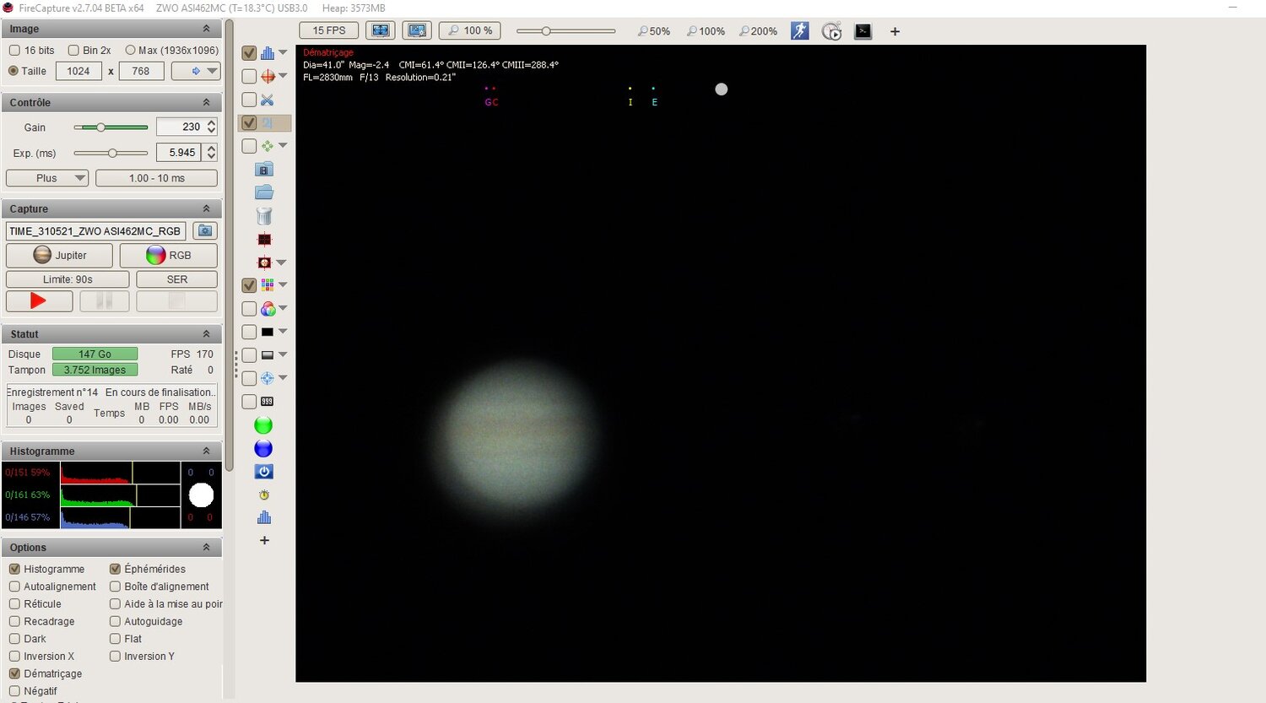The image size is (1266, 703).
Task: Click the RGB filter button
Action: [169, 255]
